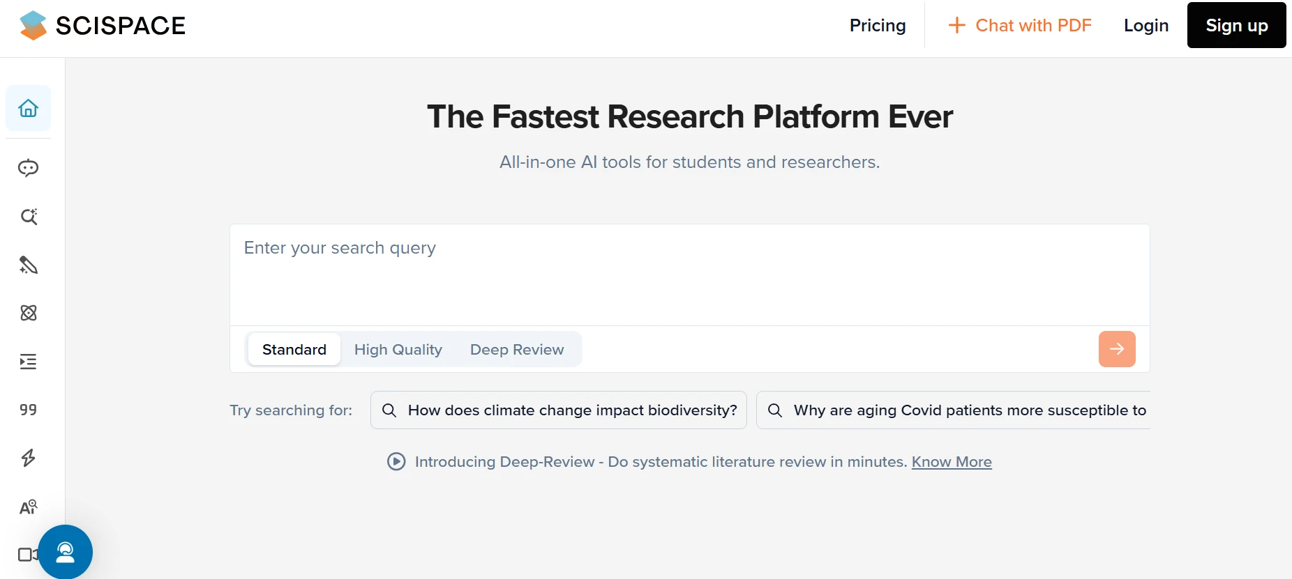Open the AI search magnifier sidebar icon
This screenshot has width=1292, height=579.
[x=29, y=217]
